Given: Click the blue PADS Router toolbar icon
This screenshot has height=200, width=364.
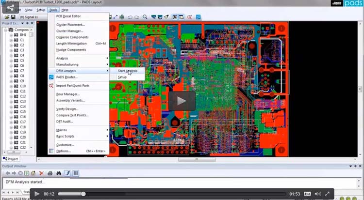Looking at the screenshot, I should pyautogui.click(x=198, y=17).
